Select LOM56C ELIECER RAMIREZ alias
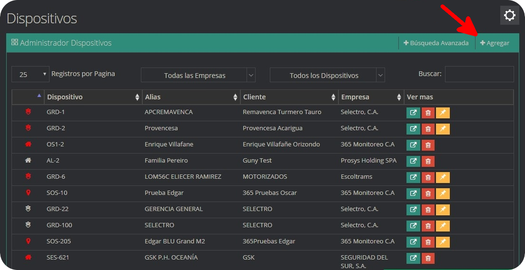525x270 pixels. (183, 177)
